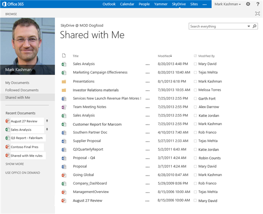The width and height of the screenshot is (263, 214).
Task: Click pin icon next to August 27 Review
Action: [47, 121]
